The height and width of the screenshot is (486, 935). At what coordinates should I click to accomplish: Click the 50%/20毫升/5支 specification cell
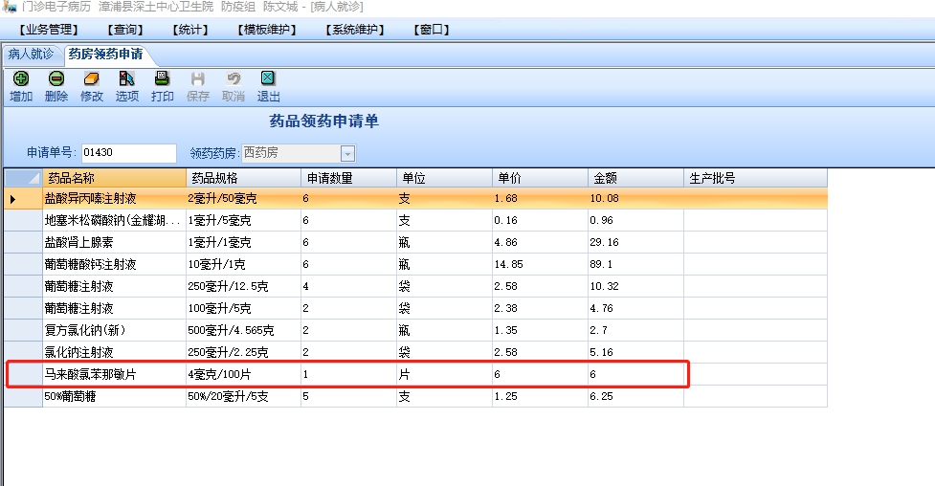point(243,397)
